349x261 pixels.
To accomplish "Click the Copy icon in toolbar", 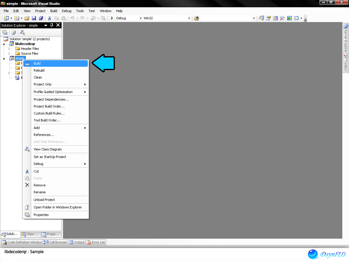I will tap(57, 18).
